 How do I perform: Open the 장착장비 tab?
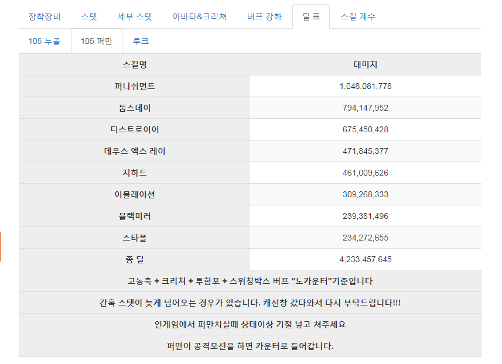point(45,16)
